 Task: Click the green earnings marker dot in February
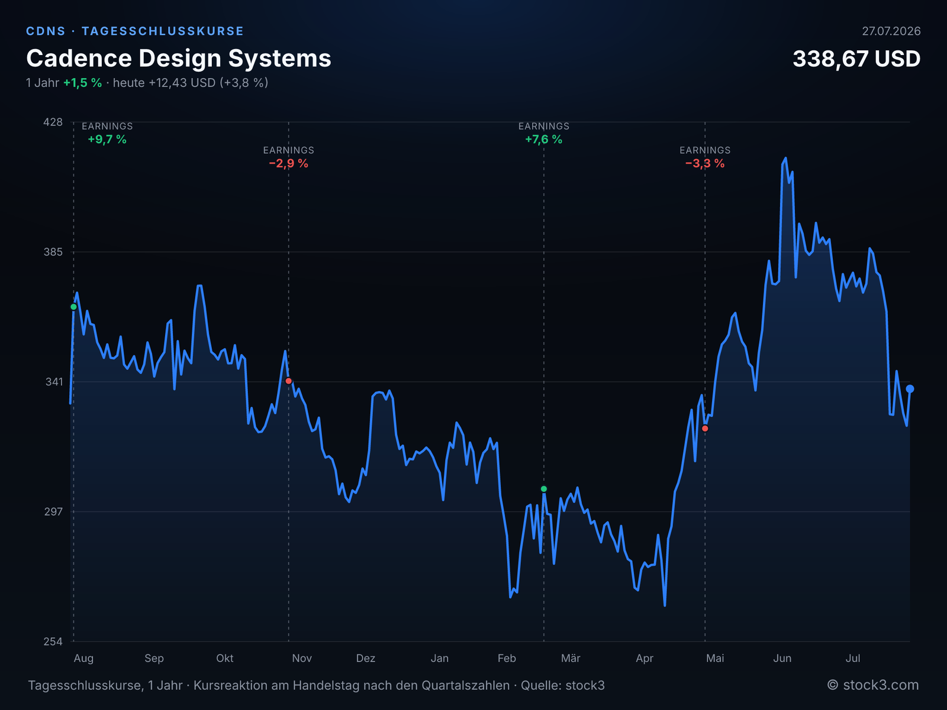coord(544,489)
